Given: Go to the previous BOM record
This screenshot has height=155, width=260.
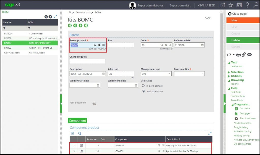Looking at the screenshot, I should pos(75,26).
